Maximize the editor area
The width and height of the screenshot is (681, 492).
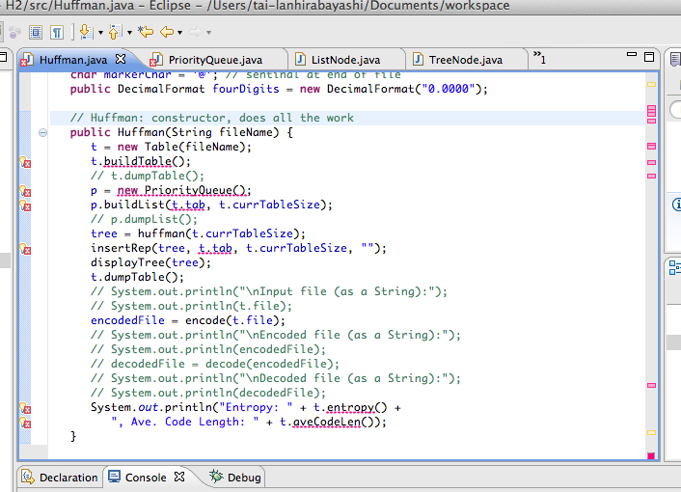(x=649, y=57)
